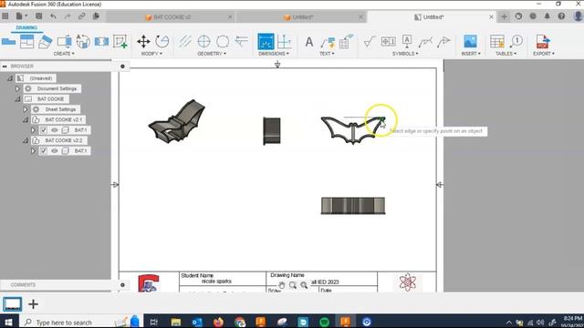Select the Section View tool
Image resolution: width=584 pixels, height=328 pixels.
click(46, 42)
